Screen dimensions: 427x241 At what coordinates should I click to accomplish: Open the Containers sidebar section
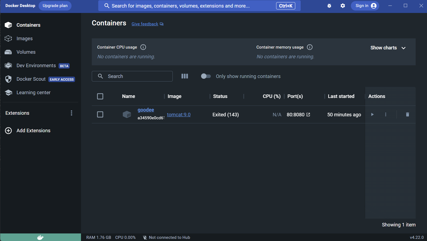40,25
